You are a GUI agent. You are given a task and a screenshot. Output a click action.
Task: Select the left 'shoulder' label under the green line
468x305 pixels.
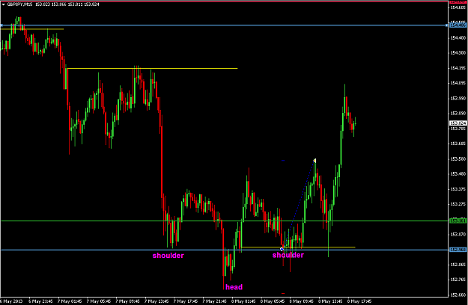168,255
